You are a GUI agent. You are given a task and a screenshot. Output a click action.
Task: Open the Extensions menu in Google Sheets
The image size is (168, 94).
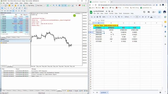pyautogui.click(x=126, y=13)
